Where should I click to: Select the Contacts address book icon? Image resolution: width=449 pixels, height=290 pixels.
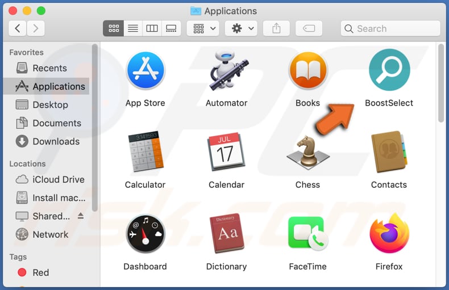point(389,152)
